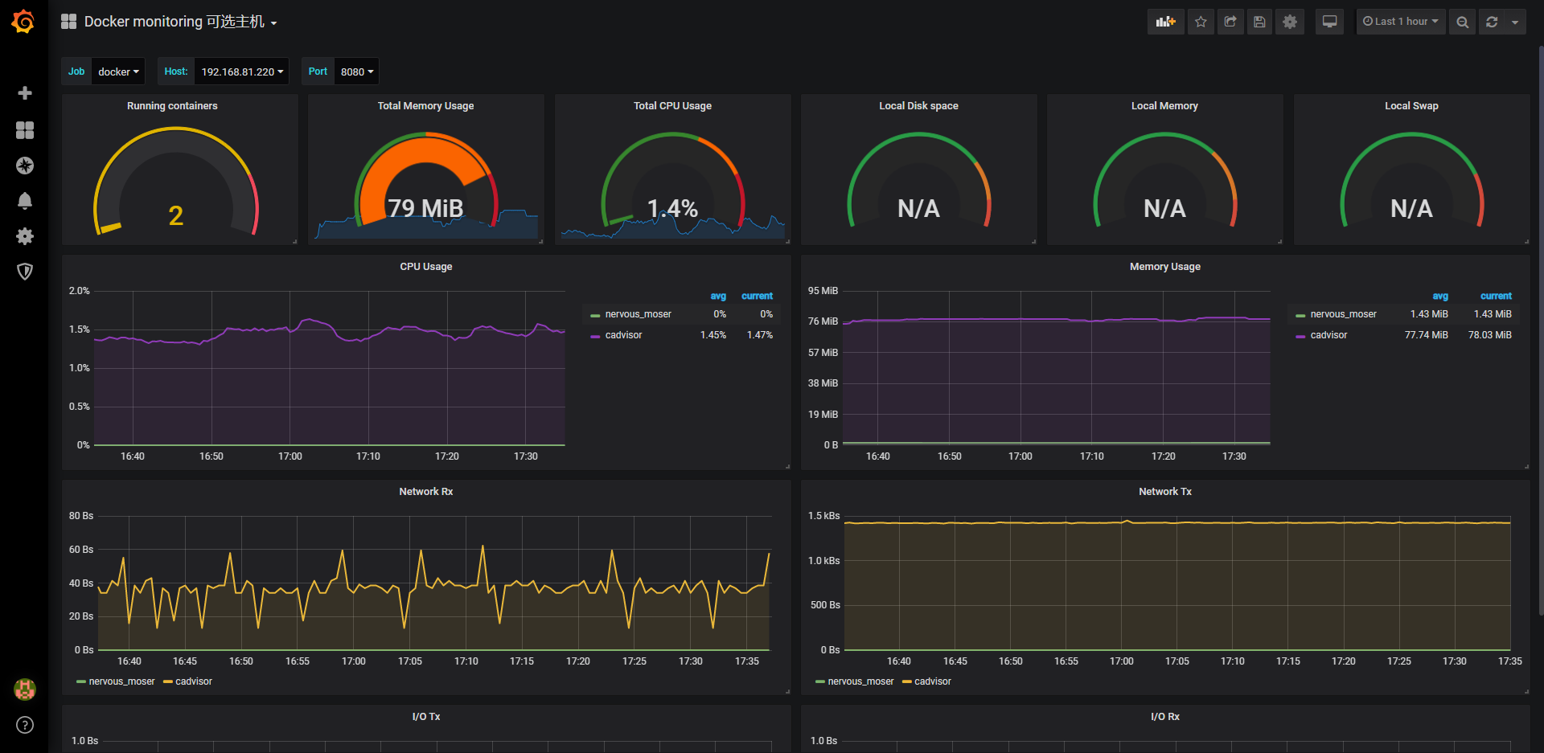Click the Add panel icon in the toolbar

[1165, 22]
